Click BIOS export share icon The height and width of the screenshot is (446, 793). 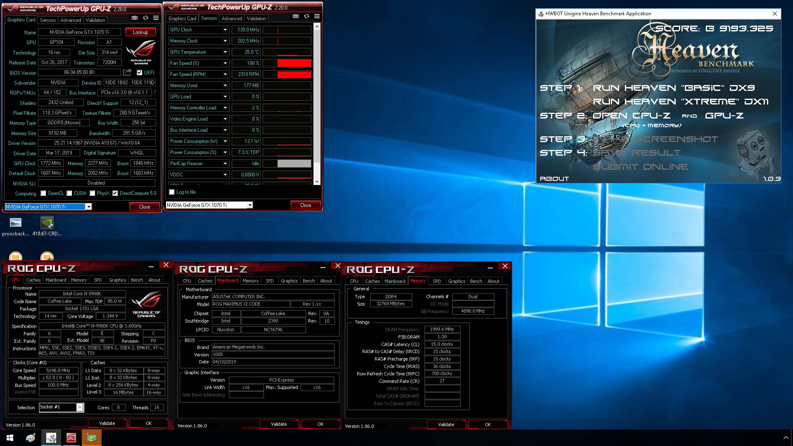coord(128,72)
